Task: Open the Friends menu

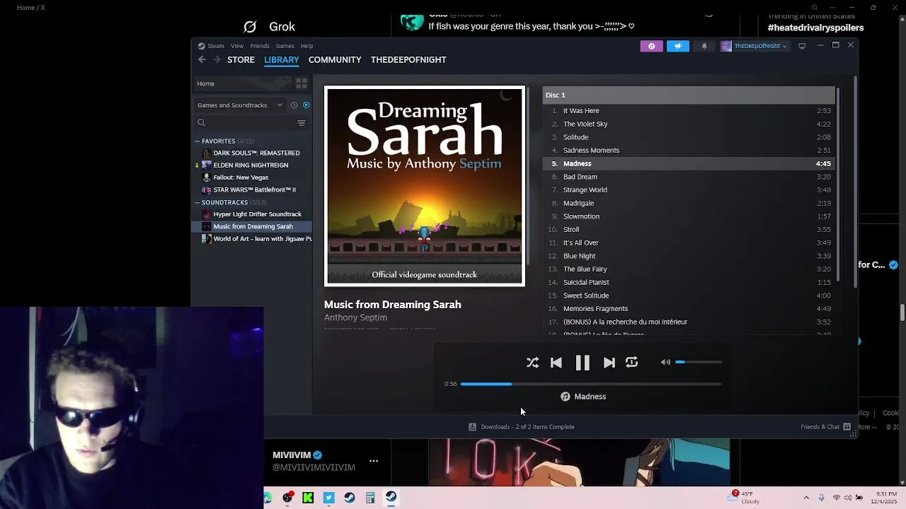Action: coord(260,46)
